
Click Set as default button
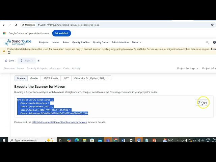pyautogui.click(x=61, y=33)
